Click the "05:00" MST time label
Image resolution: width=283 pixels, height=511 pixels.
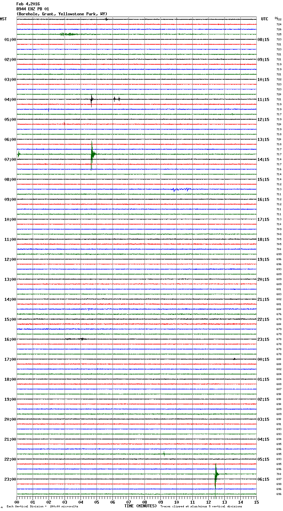[x=10, y=120]
